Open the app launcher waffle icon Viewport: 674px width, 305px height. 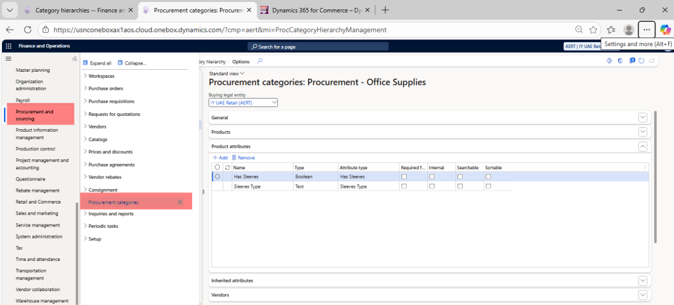[x=9, y=46]
